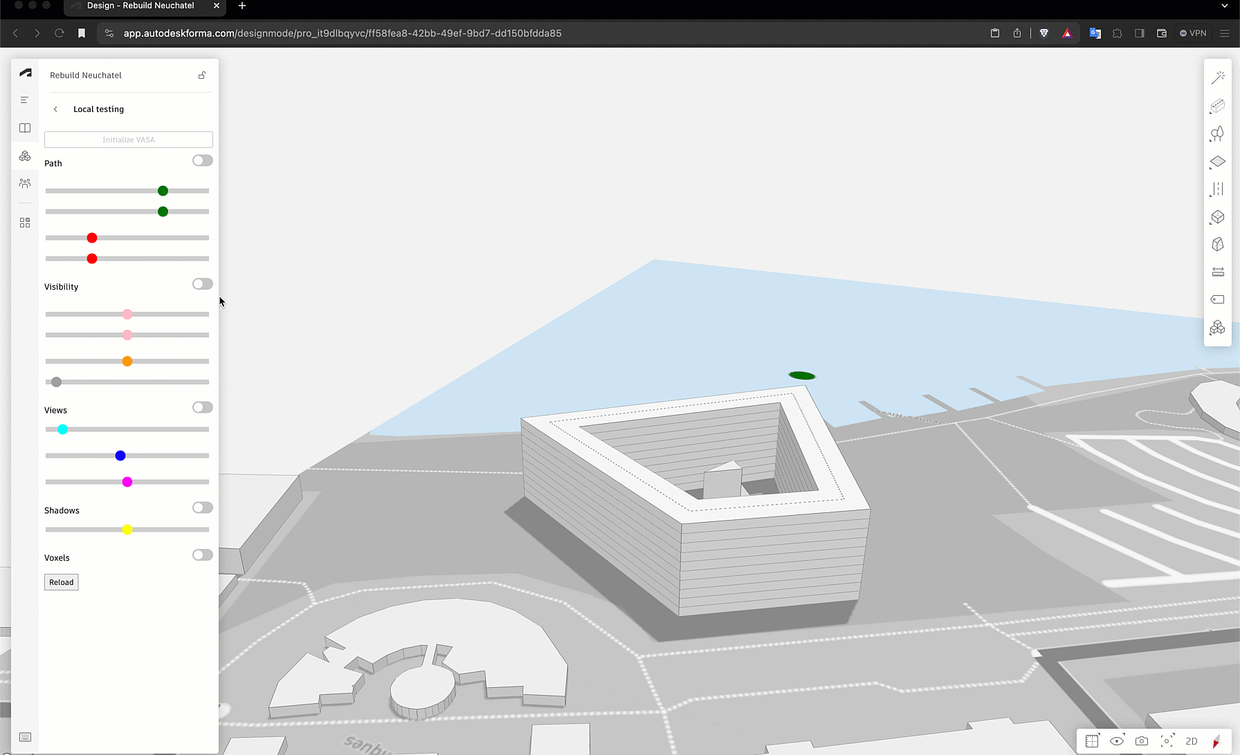Select the magic wand tool
1240x755 pixels.
click(x=1218, y=77)
